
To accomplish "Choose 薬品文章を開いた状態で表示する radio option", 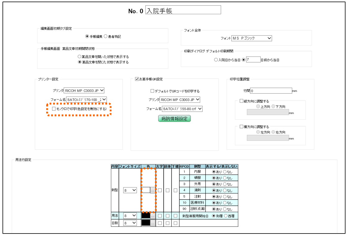I will pos(79,57).
